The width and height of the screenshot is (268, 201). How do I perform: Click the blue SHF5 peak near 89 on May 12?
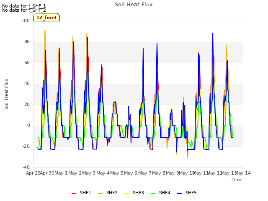point(213,33)
